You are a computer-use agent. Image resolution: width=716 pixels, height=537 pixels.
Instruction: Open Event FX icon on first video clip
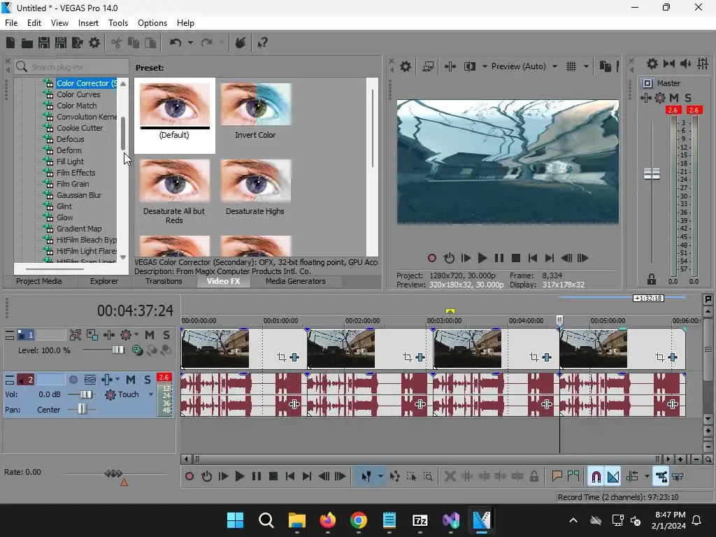294,357
